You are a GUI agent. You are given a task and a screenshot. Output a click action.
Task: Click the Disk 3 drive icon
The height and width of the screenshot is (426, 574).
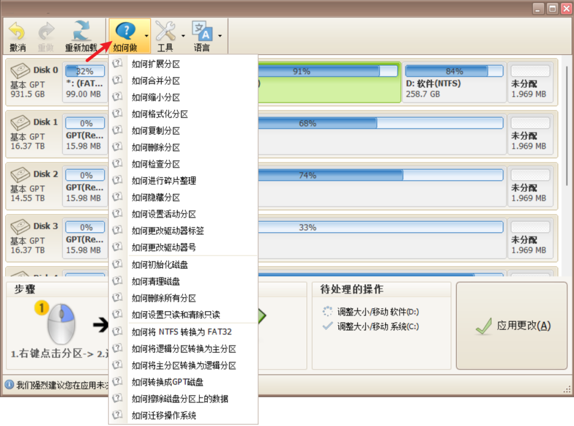[20, 226]
